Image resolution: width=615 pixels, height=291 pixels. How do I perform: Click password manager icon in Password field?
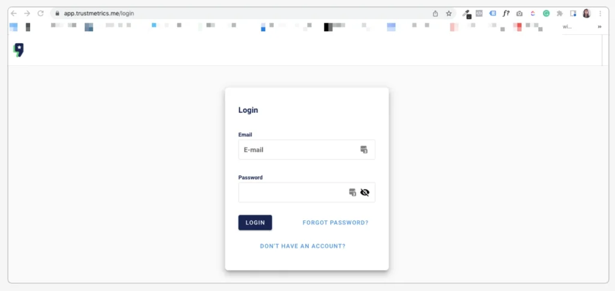pyautogui.click(x=353, y=193)
